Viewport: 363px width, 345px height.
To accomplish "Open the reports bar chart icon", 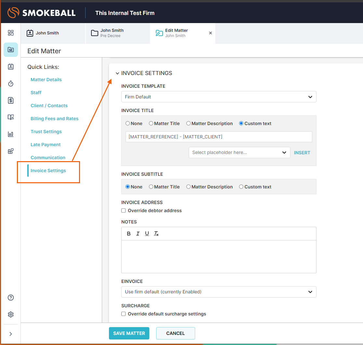I will pyautogui.click(x=11, y=134).
